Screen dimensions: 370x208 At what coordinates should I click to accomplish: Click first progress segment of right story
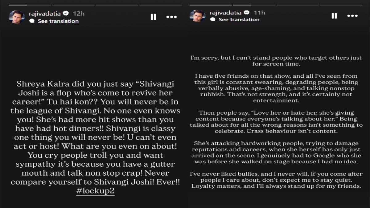tap(210, 5)
